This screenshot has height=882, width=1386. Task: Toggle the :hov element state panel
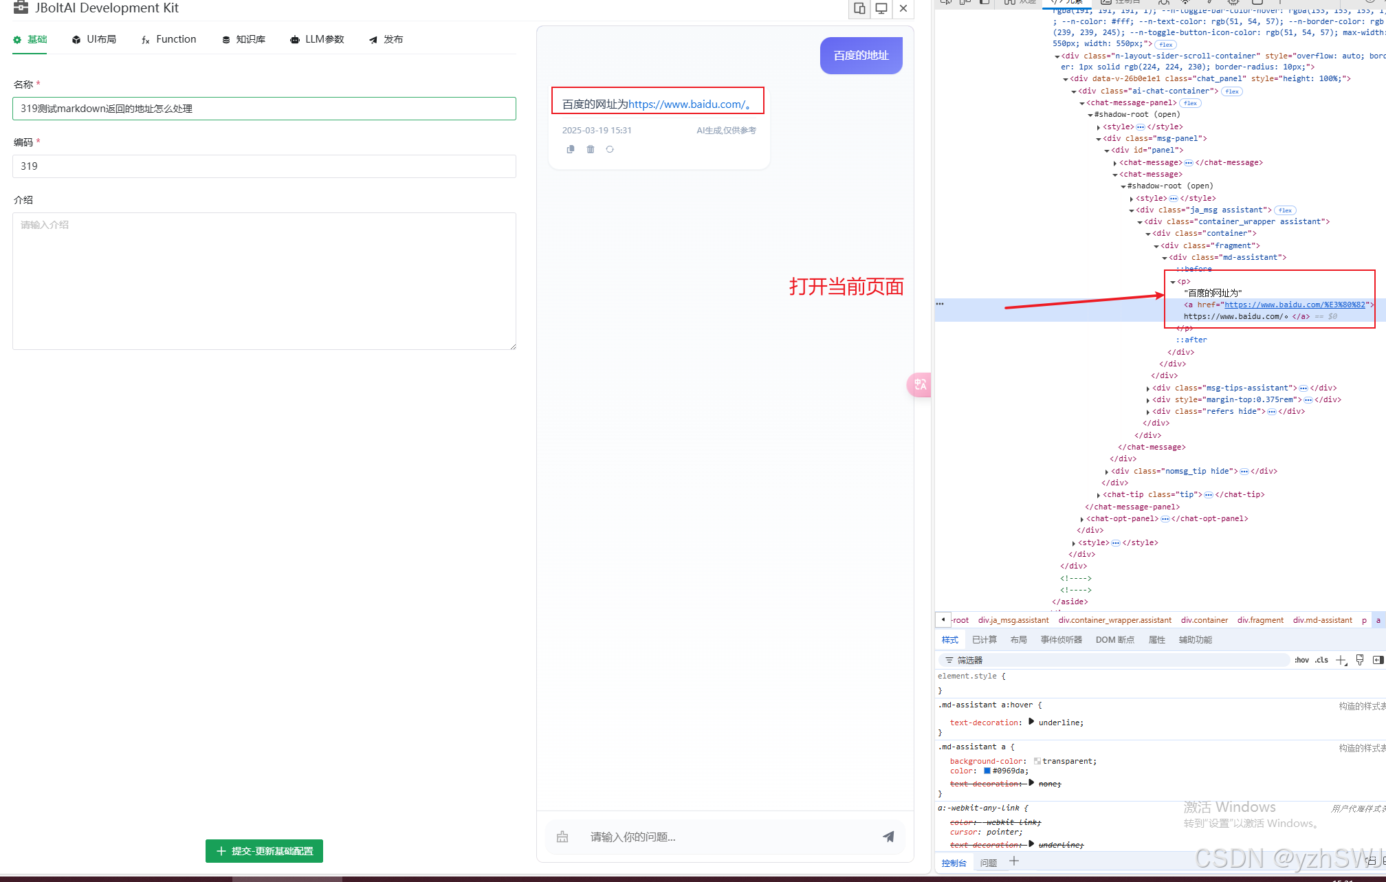1301,660
